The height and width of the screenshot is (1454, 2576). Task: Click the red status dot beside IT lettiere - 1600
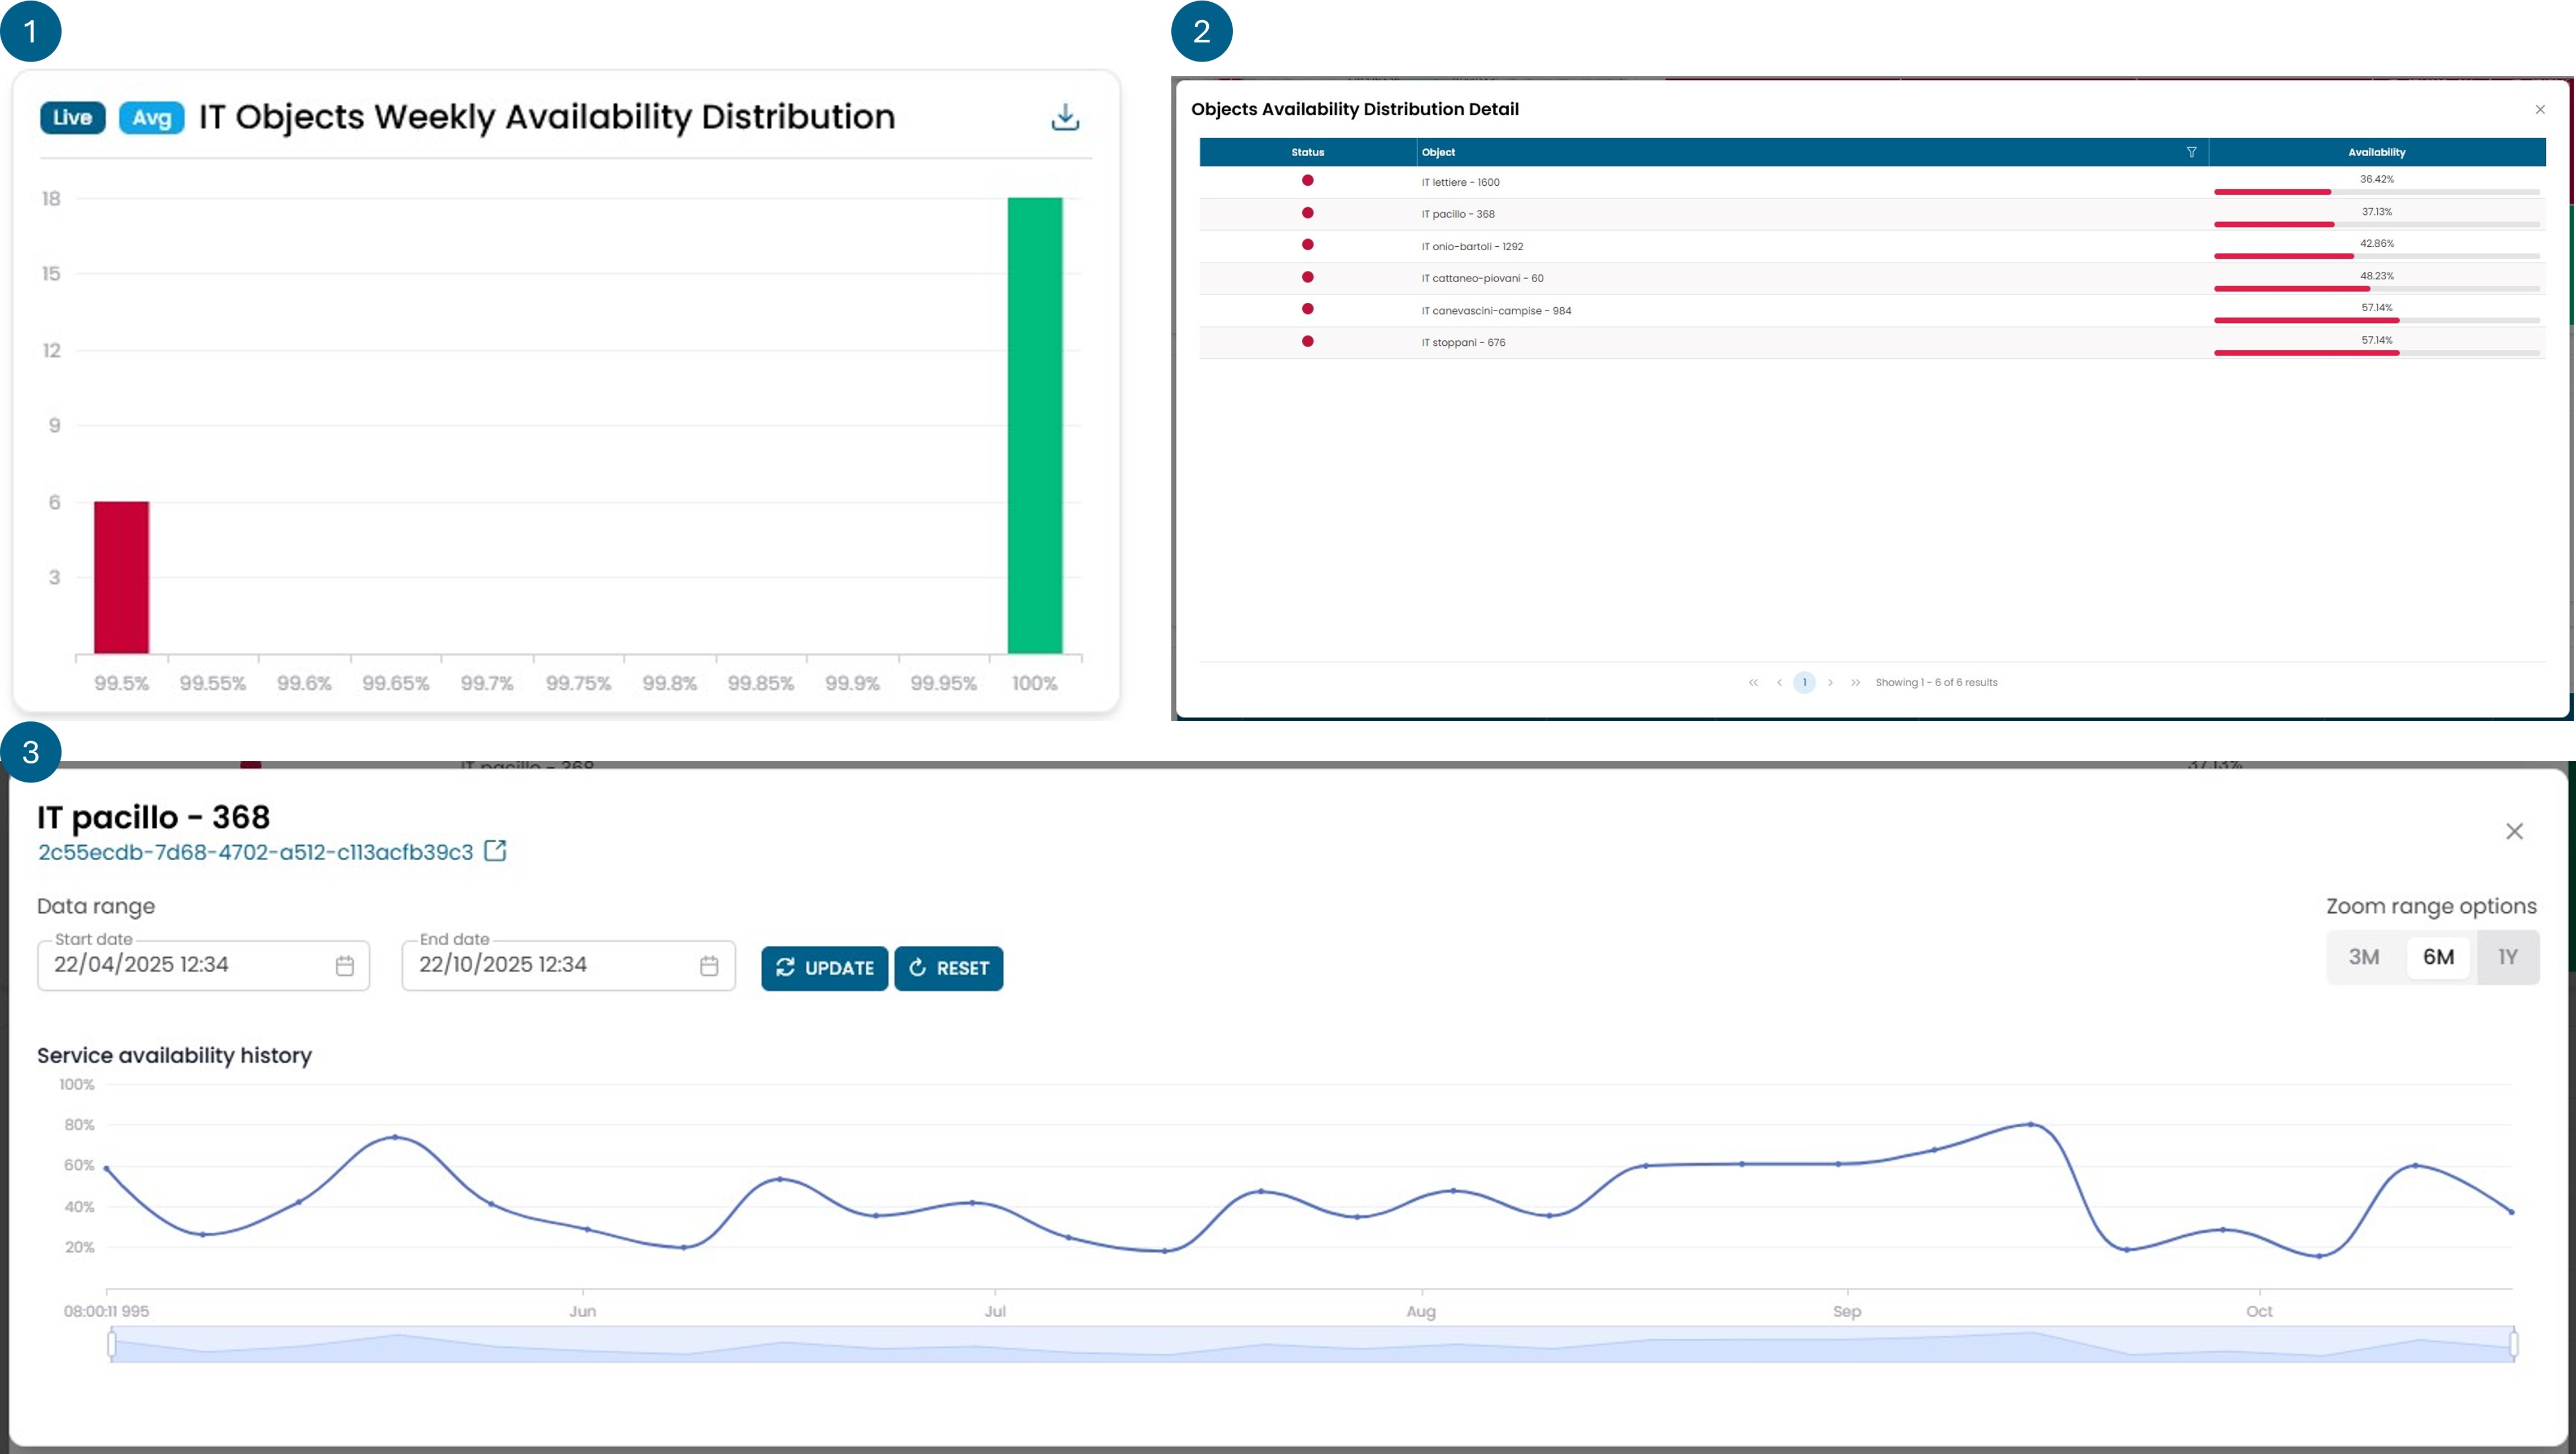click(1307, 181)
